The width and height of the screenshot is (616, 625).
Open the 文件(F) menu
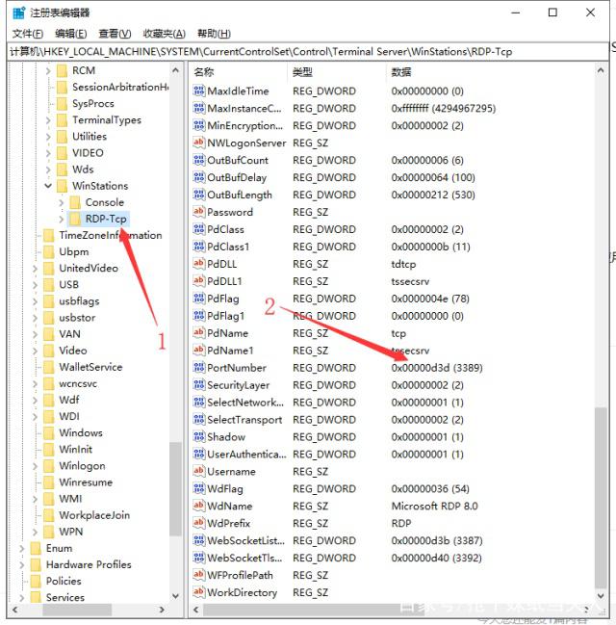coord(28,34)
